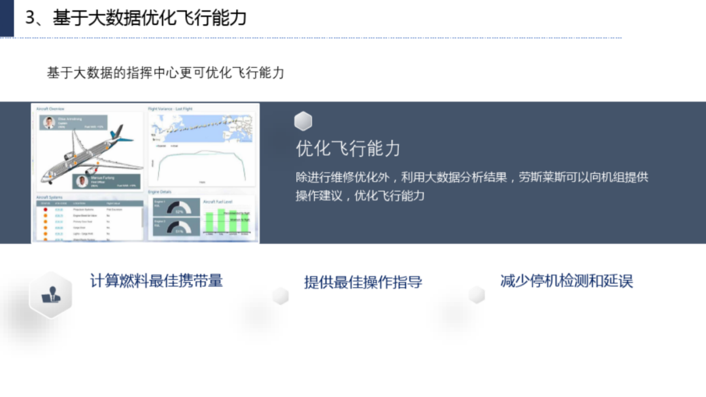Image resolution: width=706 pixels, height=397 pixels.
Task: Select the 提供最佳操作指导 heading
Action: point(363,282)
